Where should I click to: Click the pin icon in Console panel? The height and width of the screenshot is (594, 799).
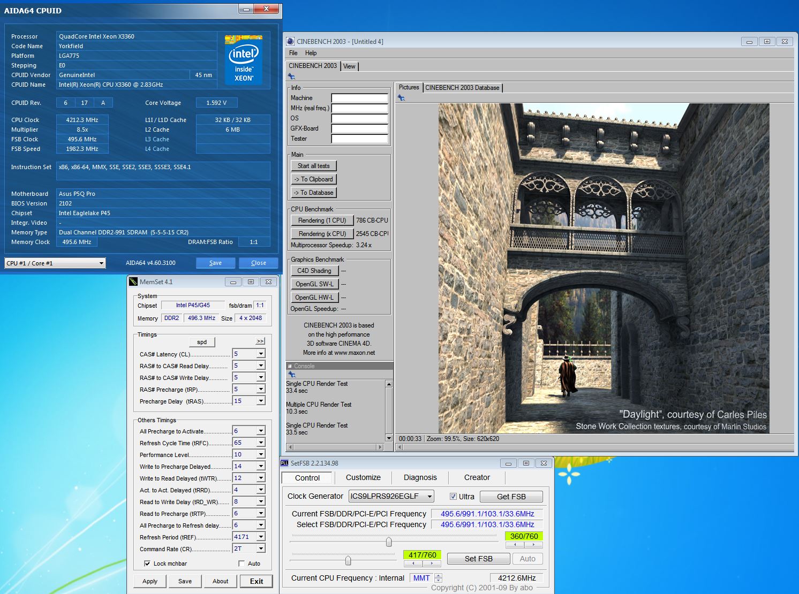pyautogui.click(x=291, y=374)
